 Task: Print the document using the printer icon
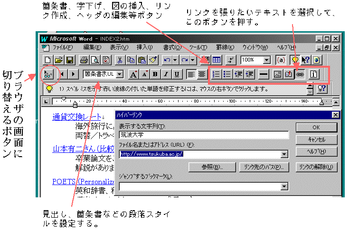click(84, 60)
